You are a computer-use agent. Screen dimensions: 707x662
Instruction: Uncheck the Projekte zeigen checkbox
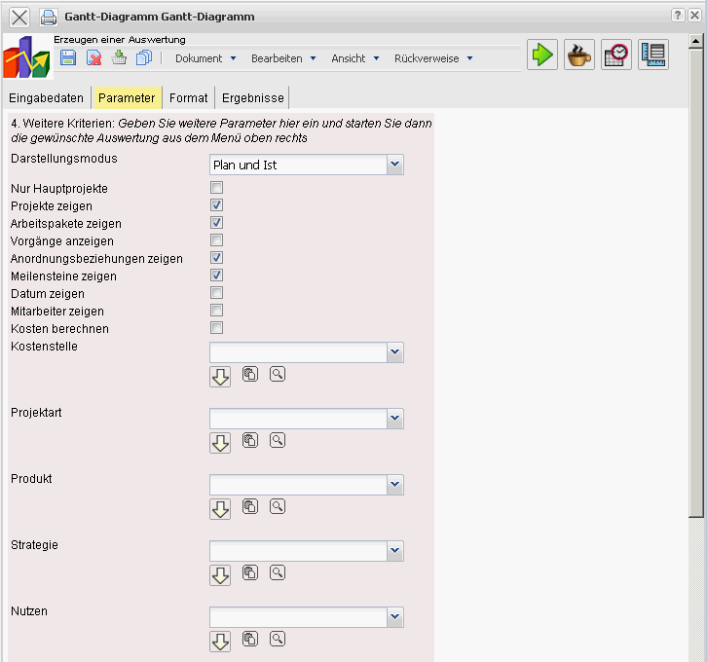216,205
